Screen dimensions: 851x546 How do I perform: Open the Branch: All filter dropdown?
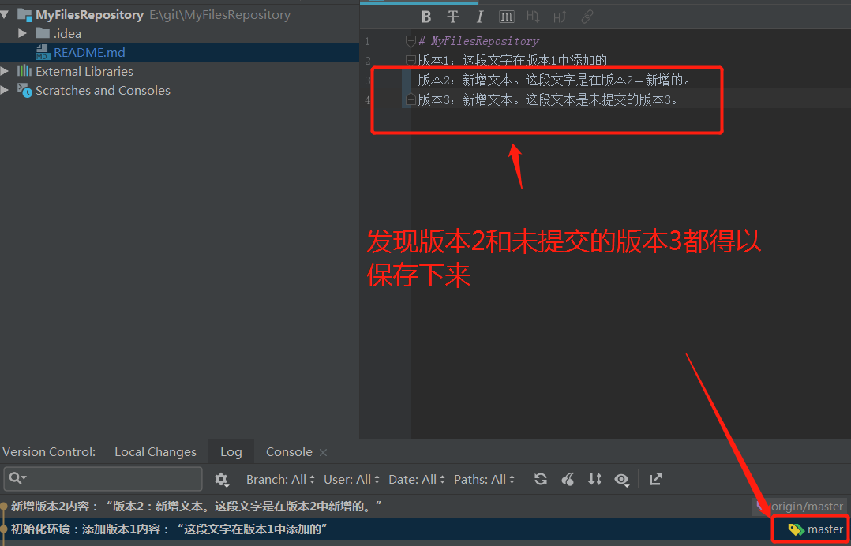[280, 479]
